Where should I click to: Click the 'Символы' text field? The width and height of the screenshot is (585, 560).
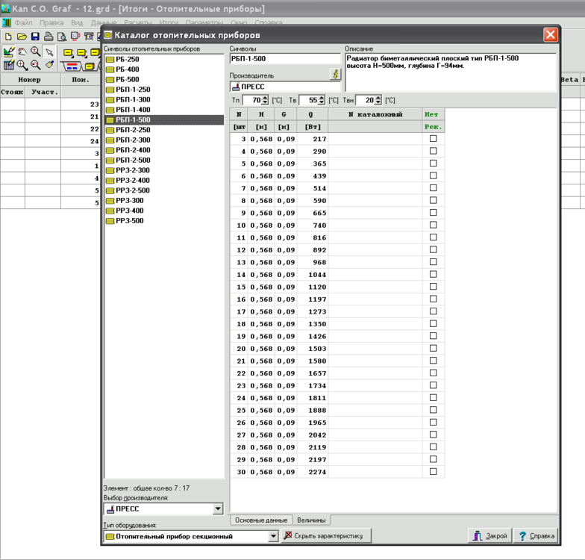point(284,59)
